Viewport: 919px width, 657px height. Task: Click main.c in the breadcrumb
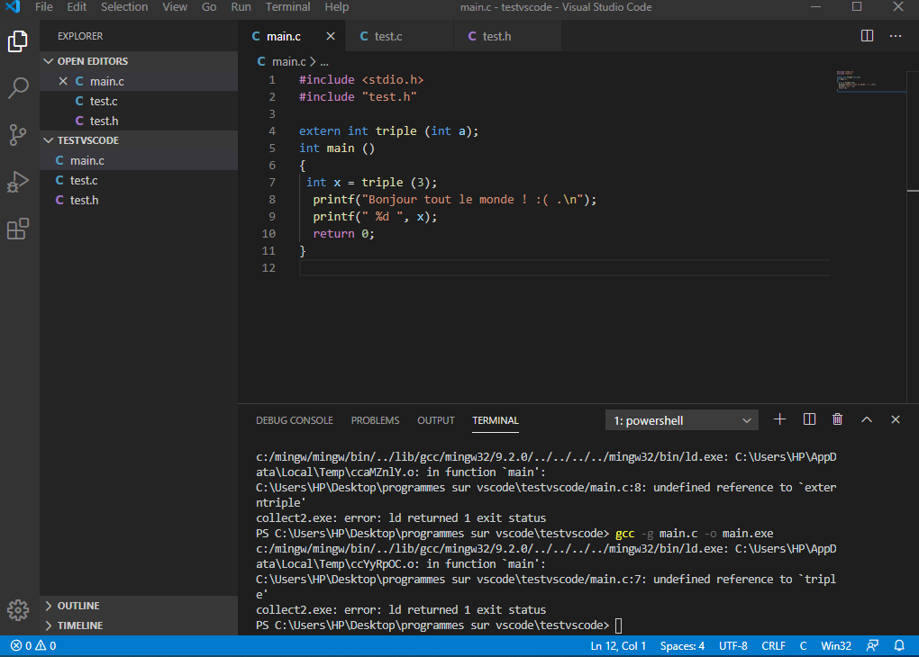[x=289, y=61]
